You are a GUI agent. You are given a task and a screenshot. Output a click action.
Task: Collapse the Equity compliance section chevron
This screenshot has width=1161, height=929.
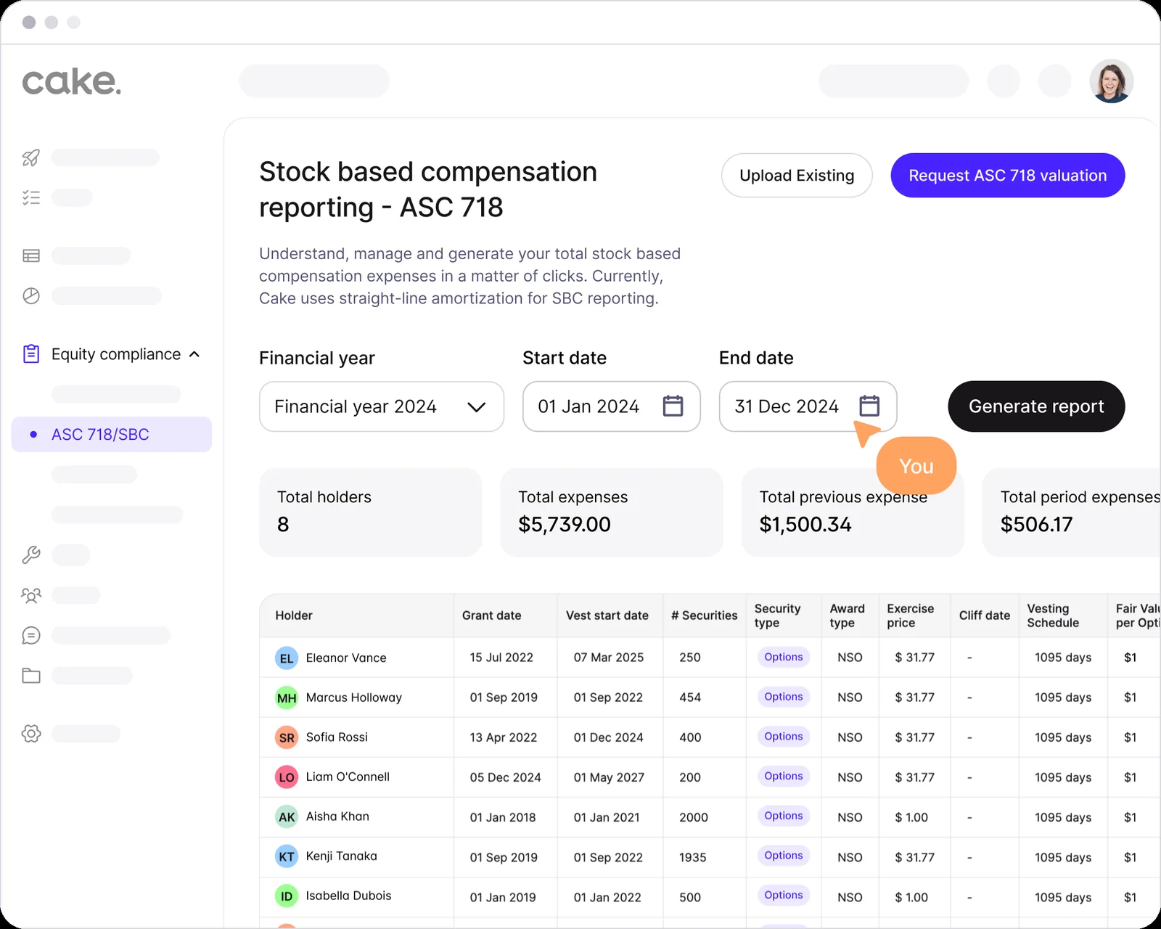[x=194, y=354]
